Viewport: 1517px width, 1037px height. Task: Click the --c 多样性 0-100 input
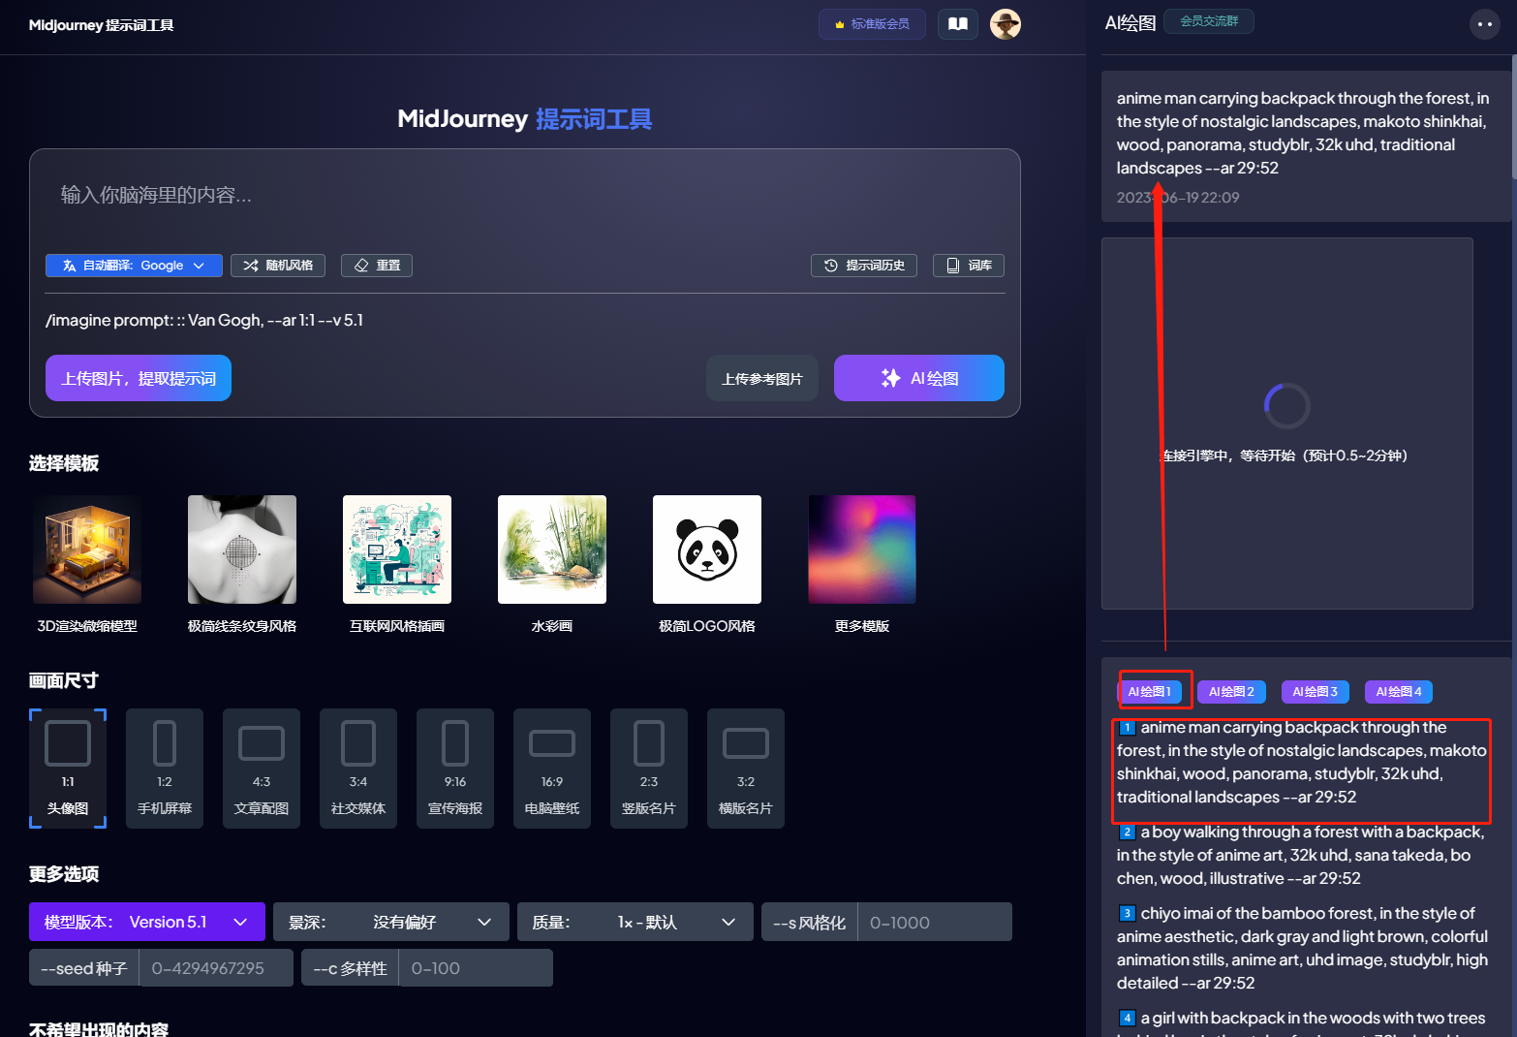[476, 968]
